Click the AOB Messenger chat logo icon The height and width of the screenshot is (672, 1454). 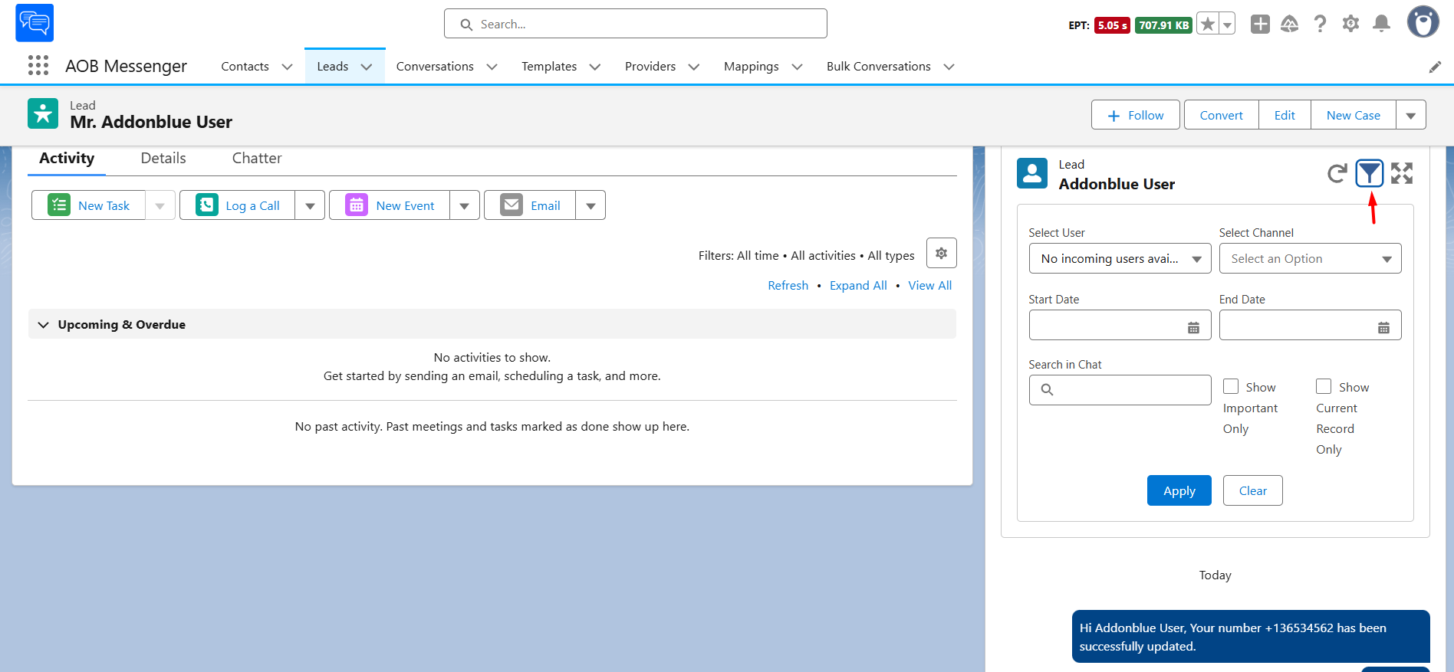[35, 23]
